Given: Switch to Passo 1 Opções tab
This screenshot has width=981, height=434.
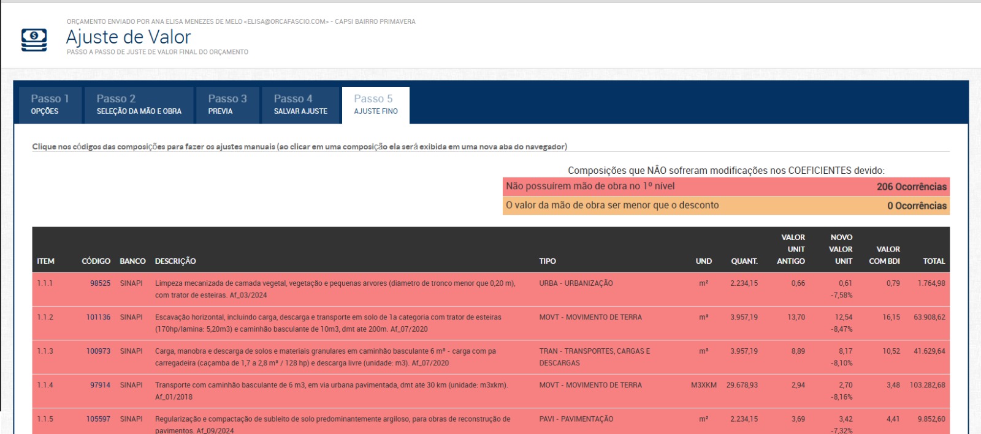Looking at the screenshot, I should [x=50, y=105].
